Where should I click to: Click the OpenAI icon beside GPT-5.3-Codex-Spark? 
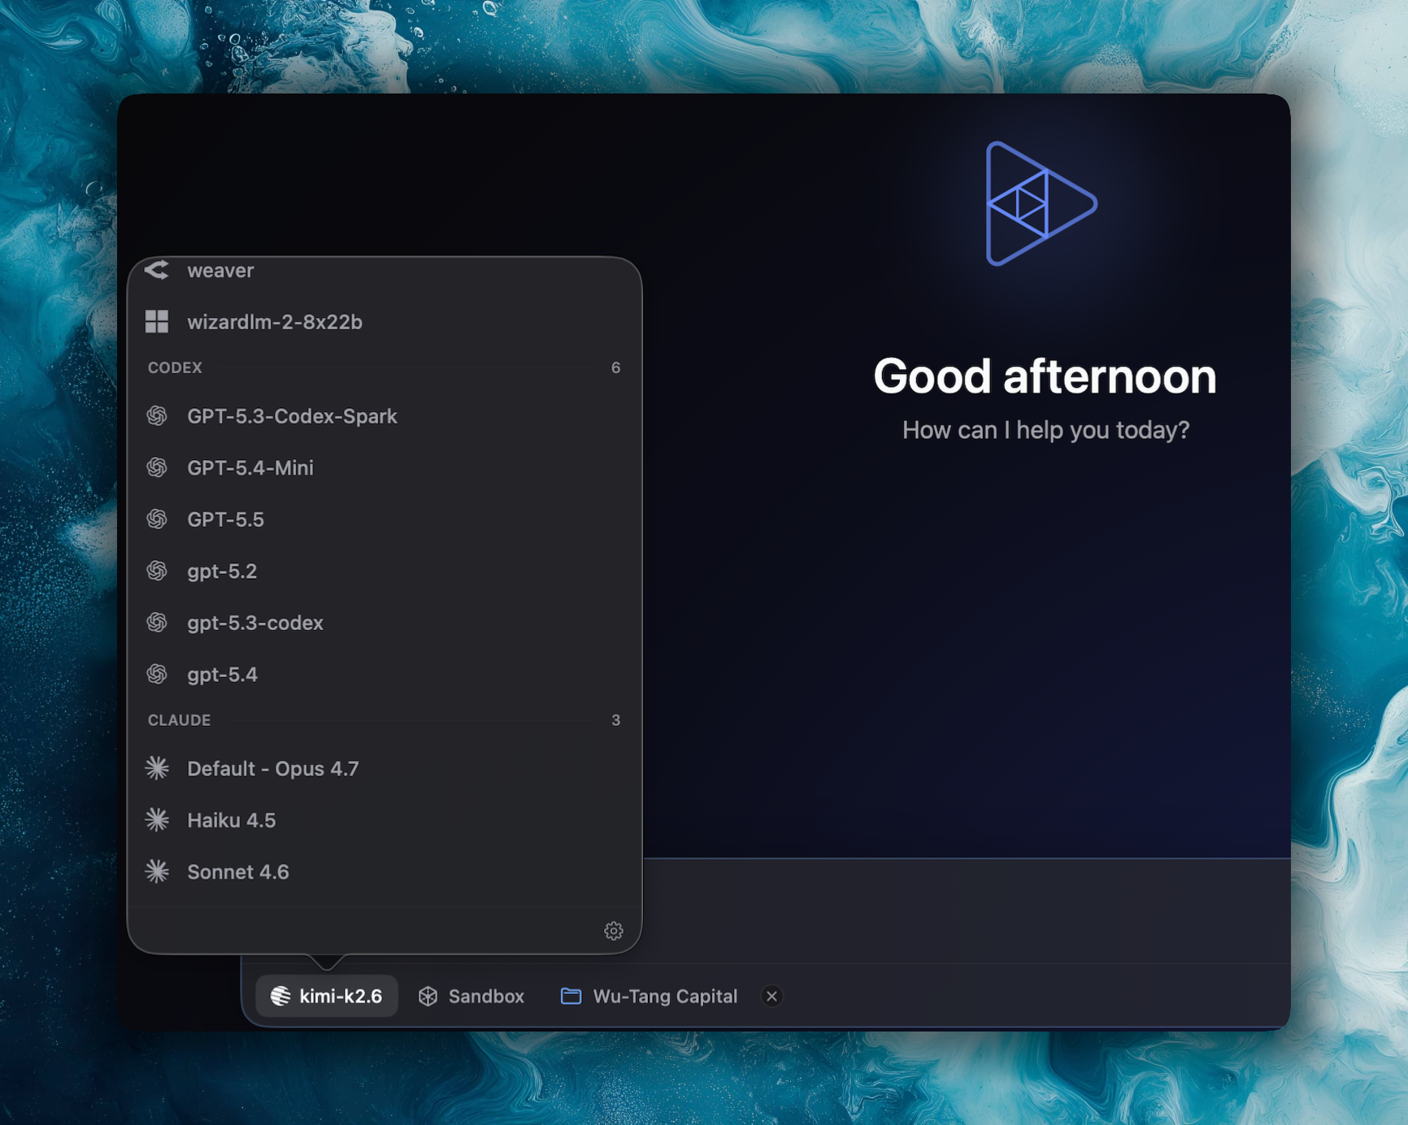pyautogui.click(x=157, y=416)
